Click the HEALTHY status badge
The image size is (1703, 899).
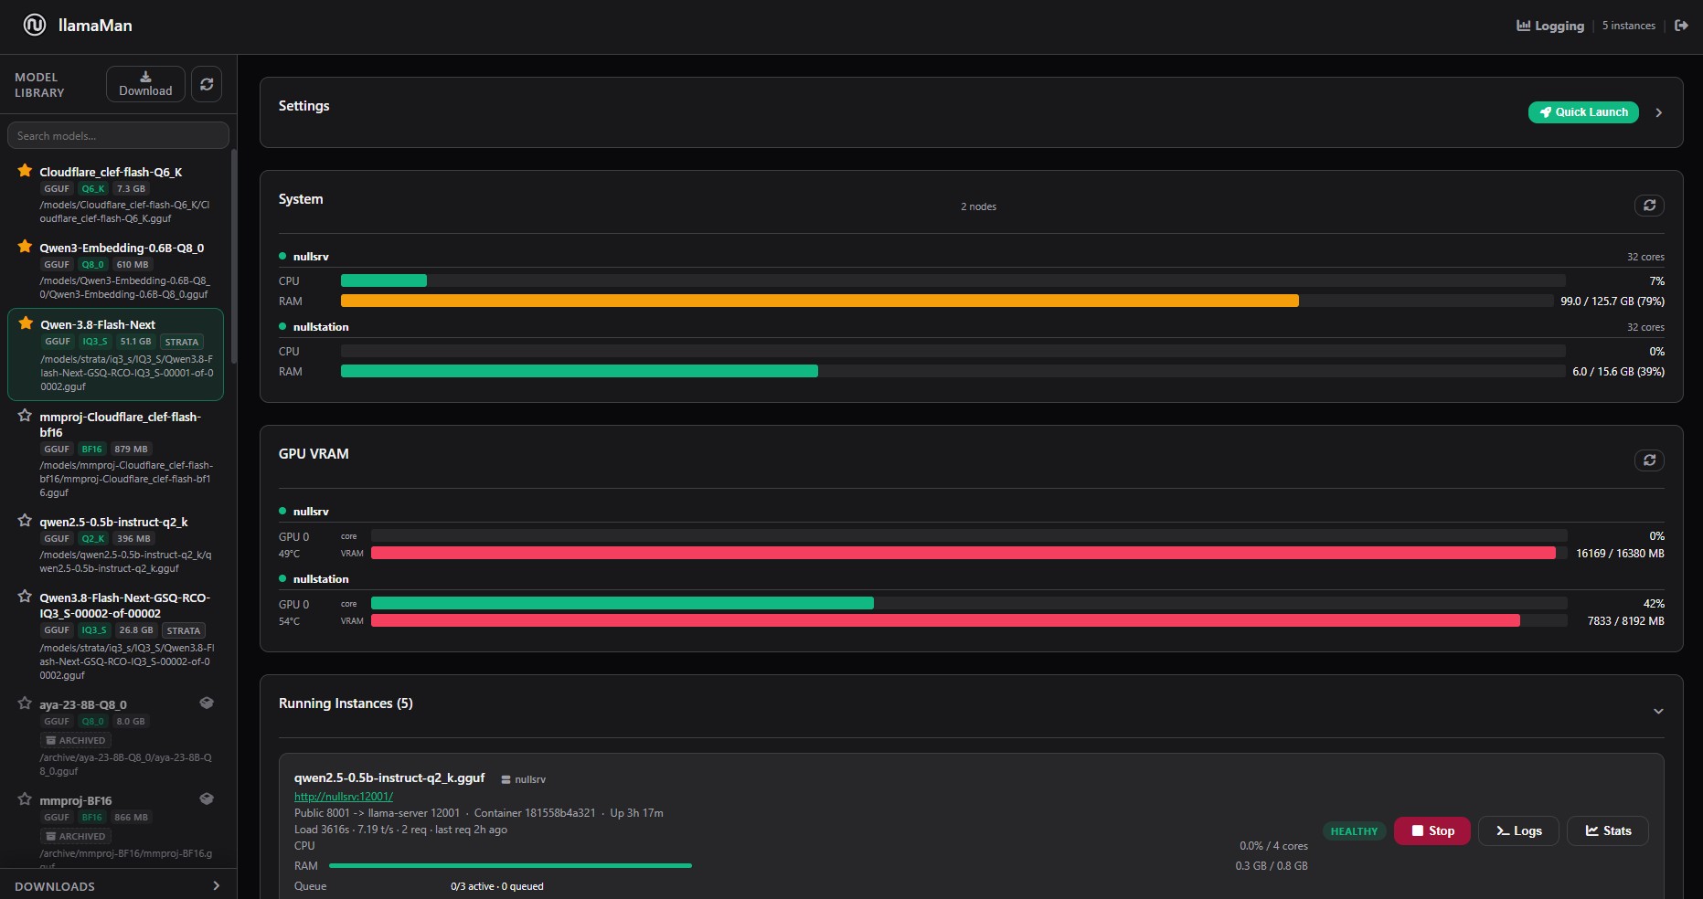point(1354,831)
